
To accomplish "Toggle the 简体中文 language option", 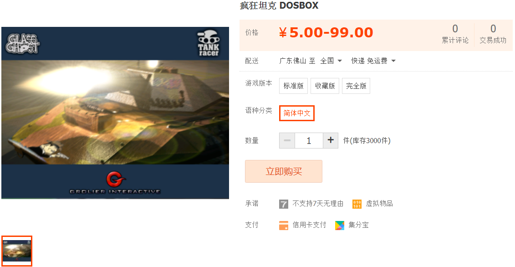I will [297, 113].
